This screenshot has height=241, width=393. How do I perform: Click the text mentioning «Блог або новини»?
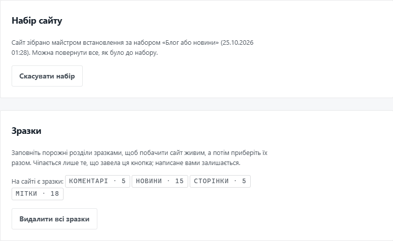tap(132, 47)
